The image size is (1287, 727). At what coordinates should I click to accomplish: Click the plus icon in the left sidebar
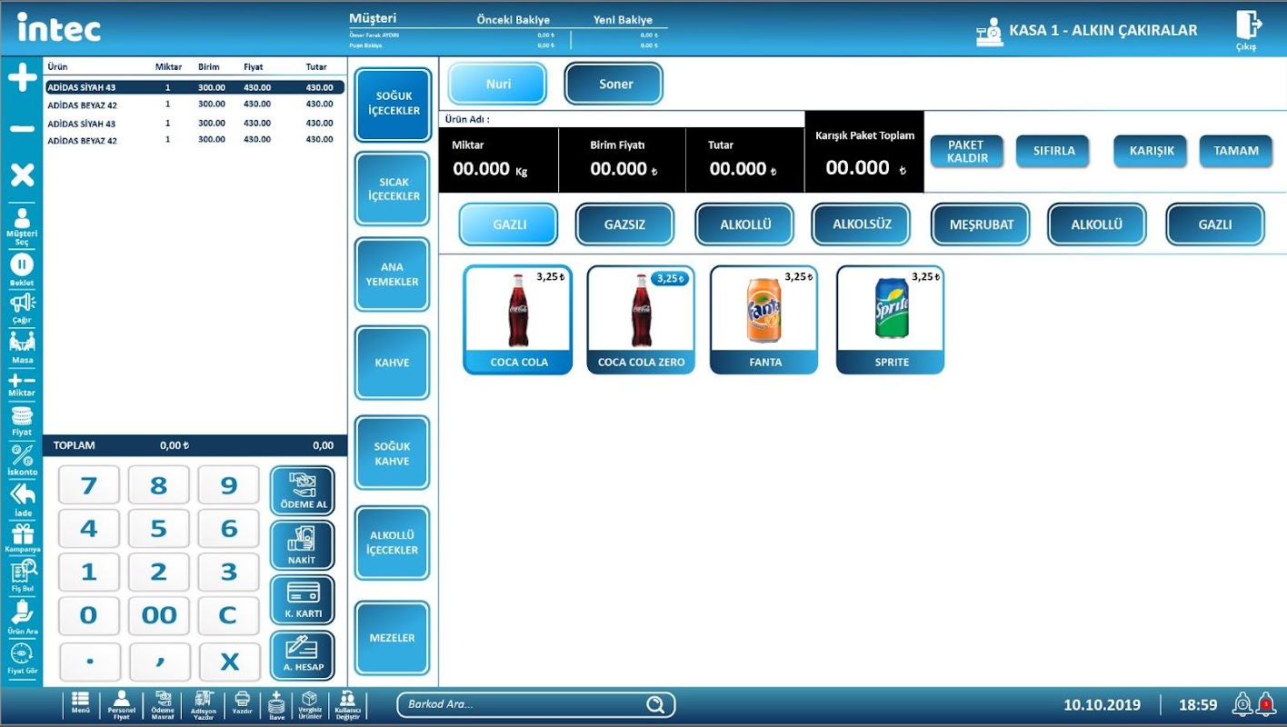tap(22, 78)
